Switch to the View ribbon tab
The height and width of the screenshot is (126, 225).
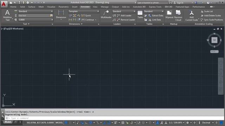tap(95, 7)
